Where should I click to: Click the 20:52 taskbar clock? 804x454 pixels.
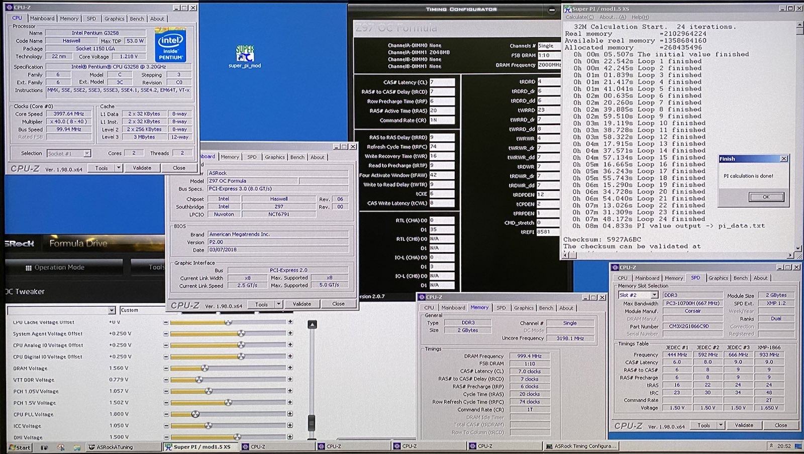784,446
